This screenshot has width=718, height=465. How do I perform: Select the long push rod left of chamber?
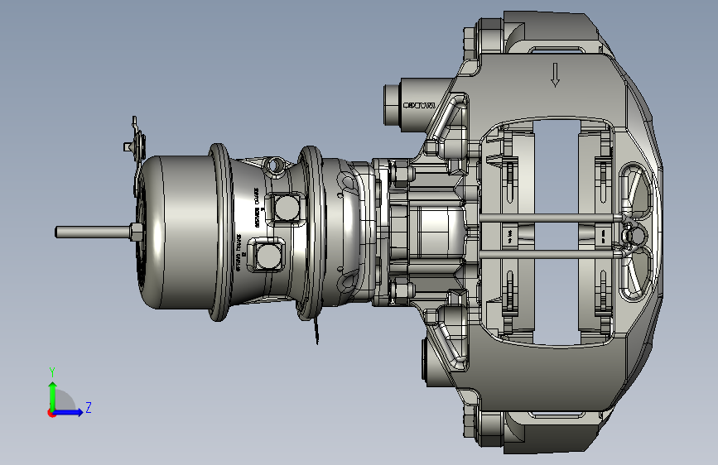point(93,232)
